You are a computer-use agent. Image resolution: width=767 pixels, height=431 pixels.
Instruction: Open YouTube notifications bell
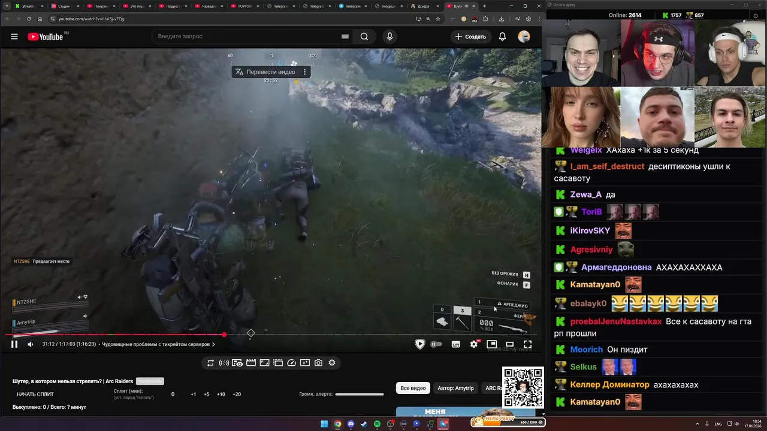click(x=502, y=37)
